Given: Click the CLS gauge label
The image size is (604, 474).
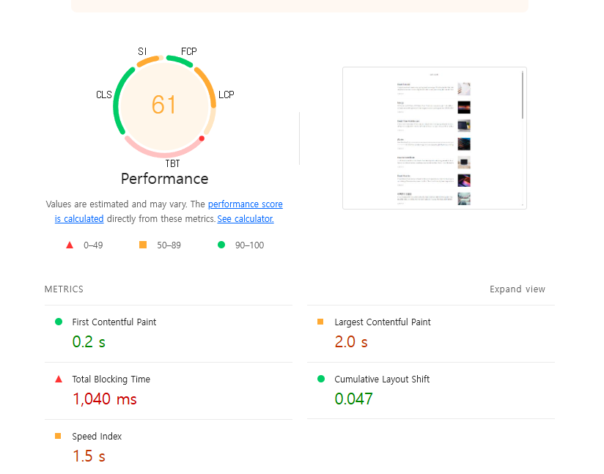Looking at the screenshot, I should pyautogui.click(x=104, y=95).
